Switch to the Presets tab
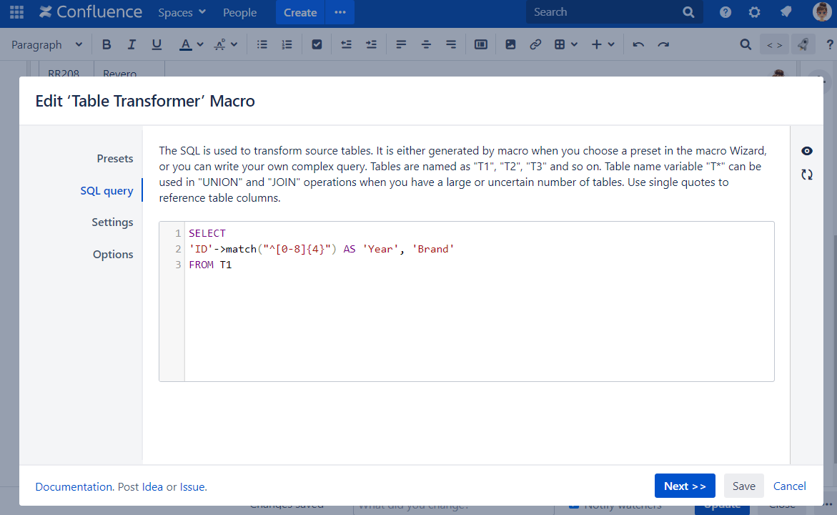 (115, 158)
